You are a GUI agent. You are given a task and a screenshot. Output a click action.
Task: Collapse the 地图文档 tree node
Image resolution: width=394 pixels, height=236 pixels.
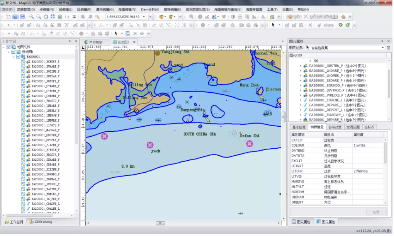point(4,47)
